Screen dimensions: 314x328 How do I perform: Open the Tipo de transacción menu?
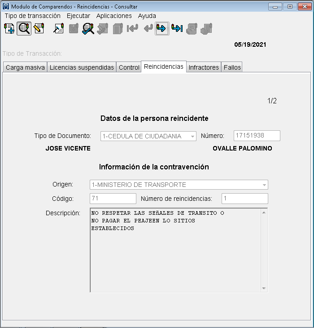point(32,16)
